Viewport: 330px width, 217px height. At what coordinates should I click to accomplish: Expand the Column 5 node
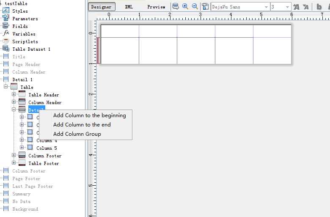(22, 147)
